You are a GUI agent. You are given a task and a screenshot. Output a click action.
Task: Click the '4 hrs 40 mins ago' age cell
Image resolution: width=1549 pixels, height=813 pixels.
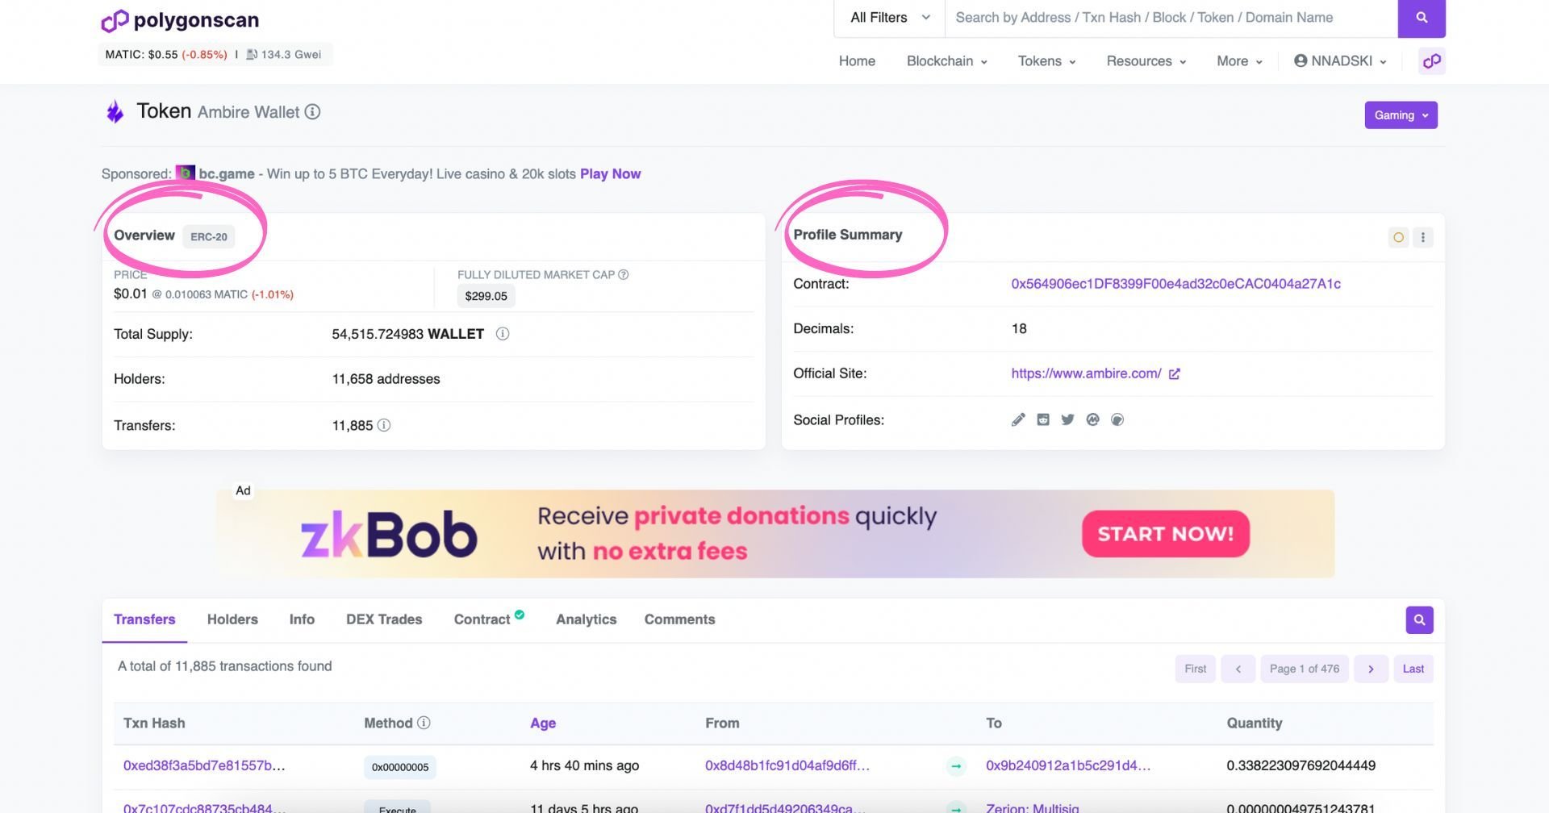click(584, 765)
